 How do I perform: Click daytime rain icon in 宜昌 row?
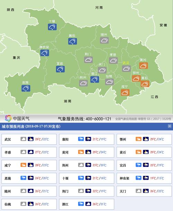pyautogui.click(x=139, y=165)
